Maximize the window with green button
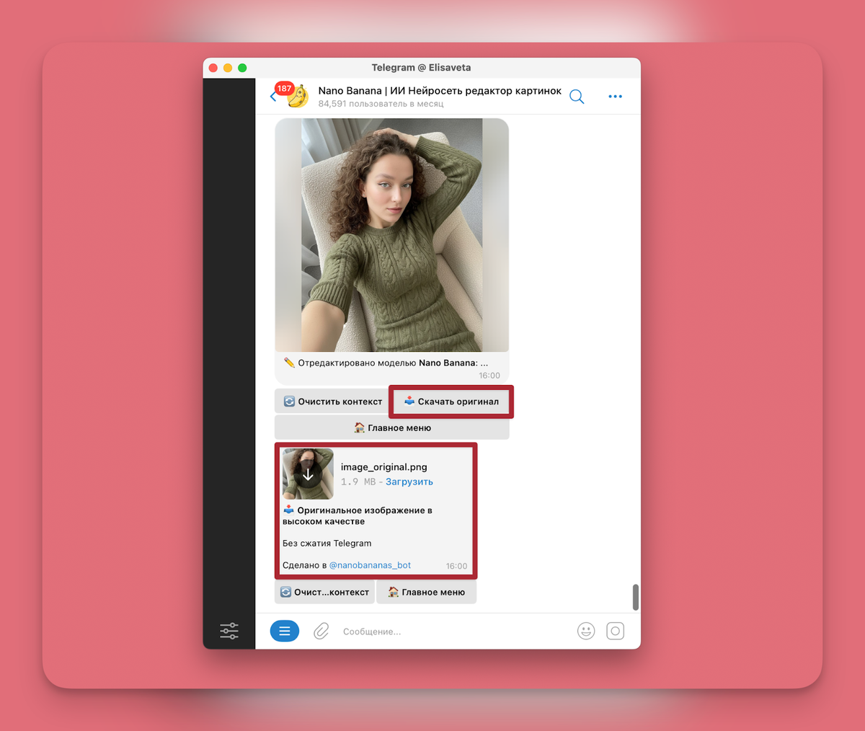 pyautogui.click(x=242, y=68)
